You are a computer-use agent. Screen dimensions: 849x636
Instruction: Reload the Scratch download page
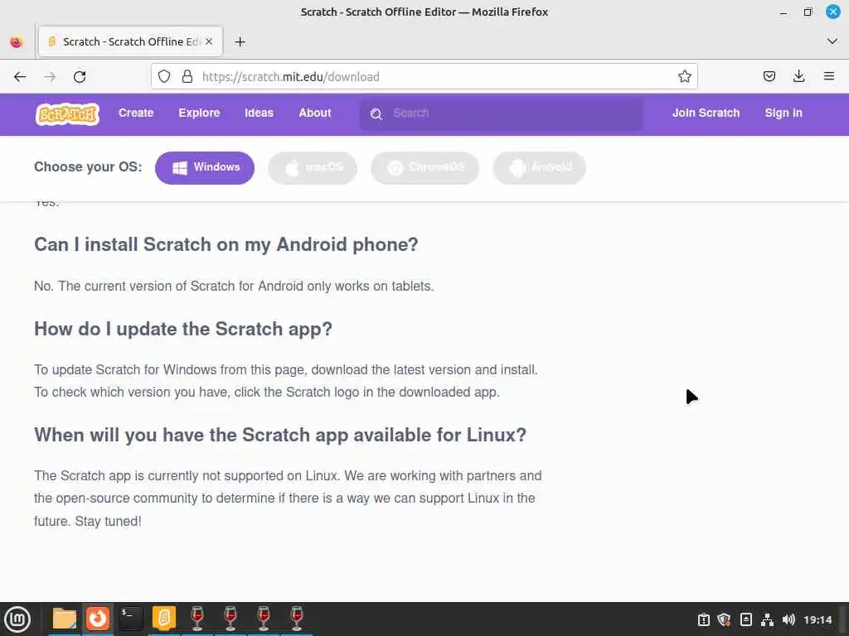pos(80,77)
